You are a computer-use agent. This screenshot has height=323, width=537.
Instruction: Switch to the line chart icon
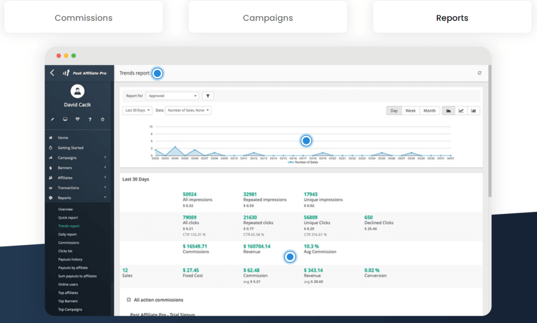461,110
